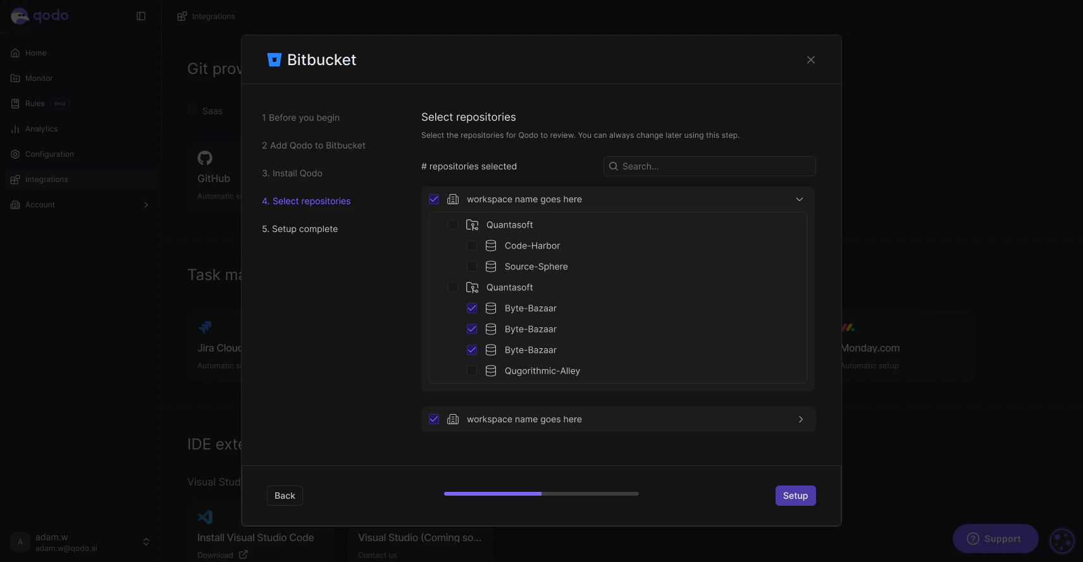
Task: Open the Support button
Action: (996, 539)
